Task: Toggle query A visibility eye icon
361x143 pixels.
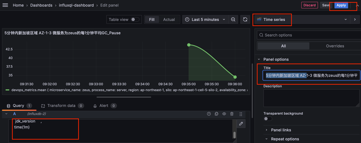Action: click(x=224, y=114)
